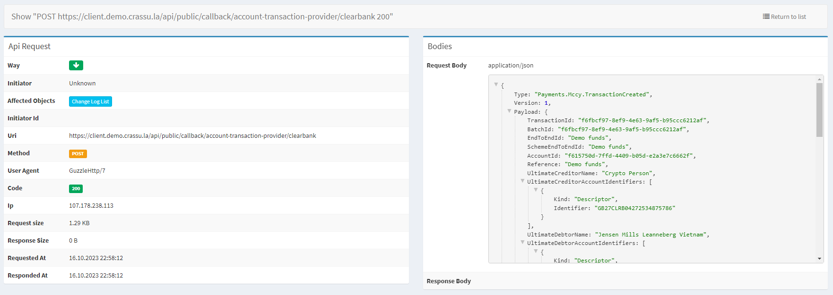Click the green 200 status code badge
This screenshot has height=295, width=833.
tap(76, 189)
